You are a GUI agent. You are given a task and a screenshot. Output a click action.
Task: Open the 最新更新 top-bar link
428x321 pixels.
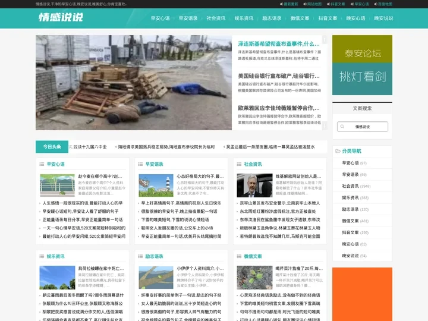coord(291,4)
